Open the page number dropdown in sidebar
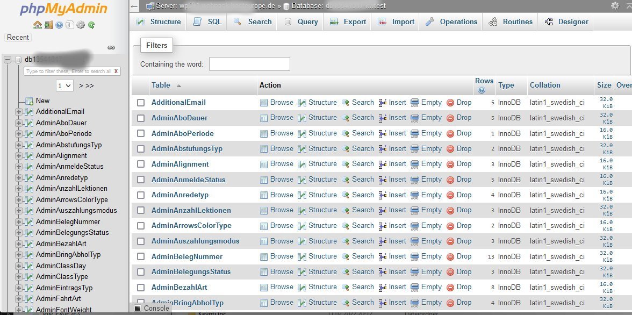Viewport: 632px width, 315px height. point(64,85)
